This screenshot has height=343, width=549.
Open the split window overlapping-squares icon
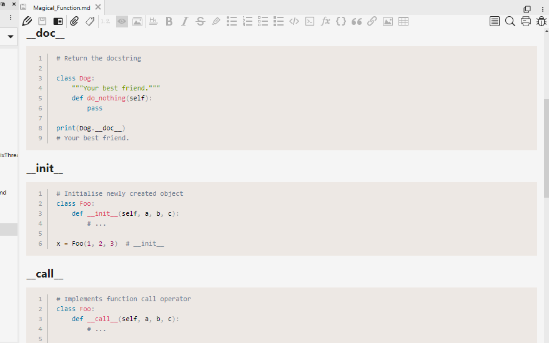[x=527, y=9]
